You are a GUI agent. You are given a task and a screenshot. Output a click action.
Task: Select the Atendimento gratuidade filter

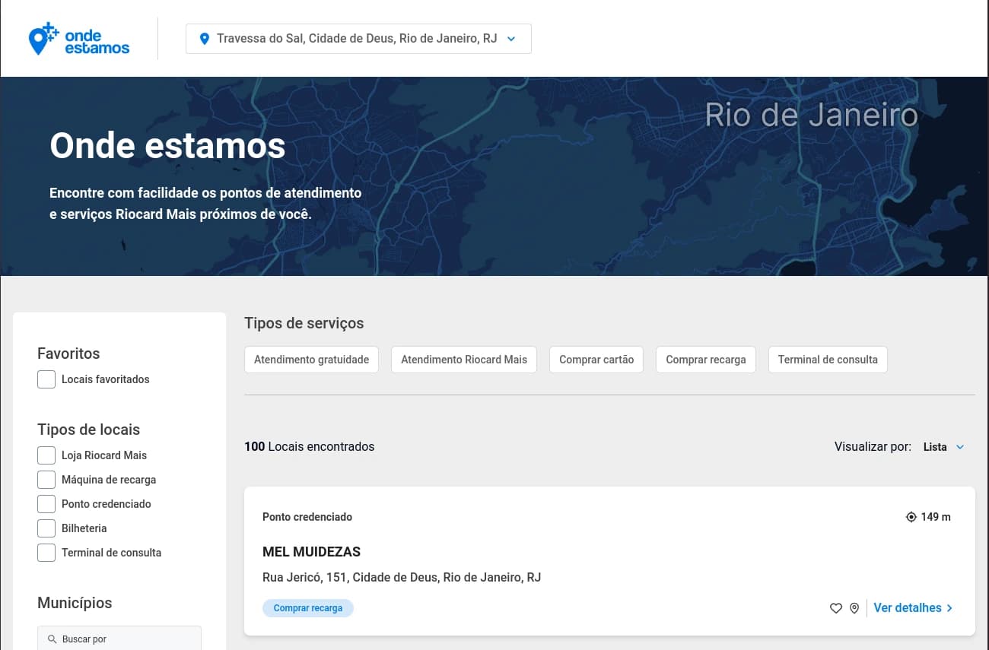[x=311, y=359]
